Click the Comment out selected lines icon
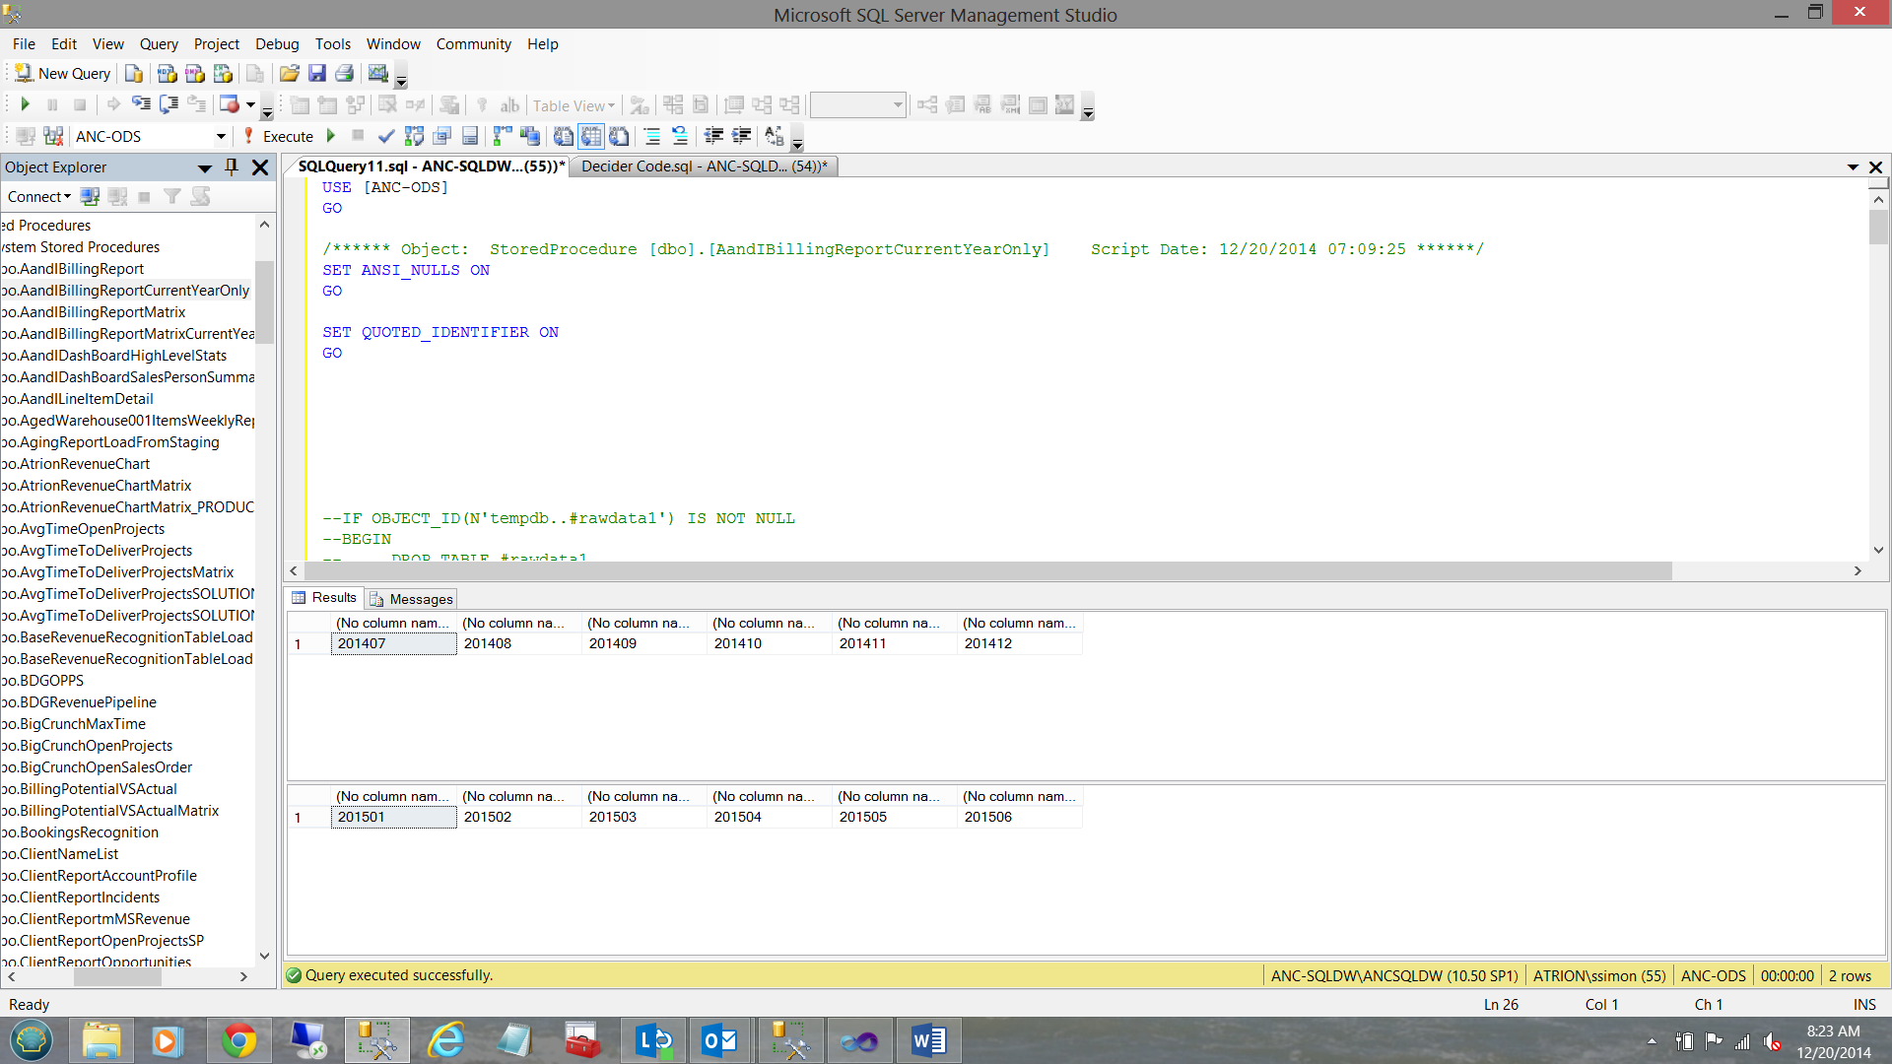1892x1064 pixels. click(651, 136)
